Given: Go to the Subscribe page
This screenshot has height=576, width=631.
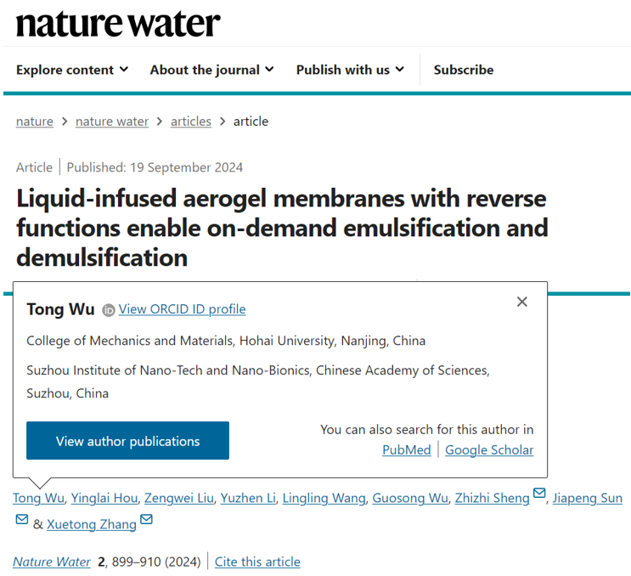Looking at the screenshot, I should tap(463, 70).
